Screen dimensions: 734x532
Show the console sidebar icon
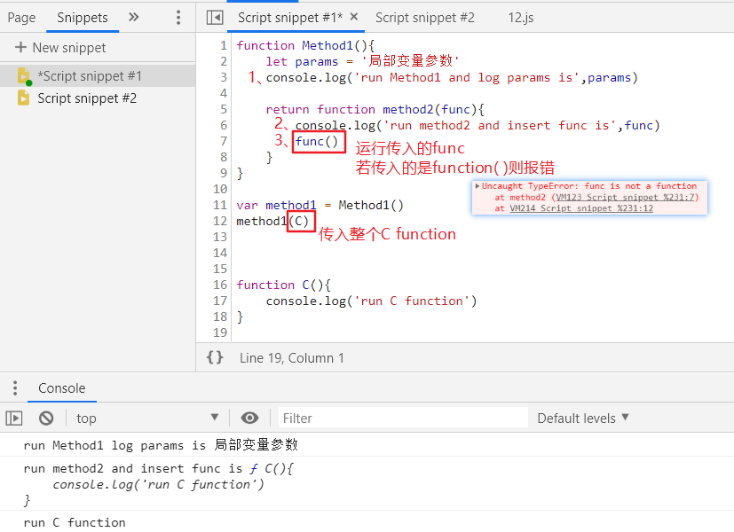coord(14,419)
